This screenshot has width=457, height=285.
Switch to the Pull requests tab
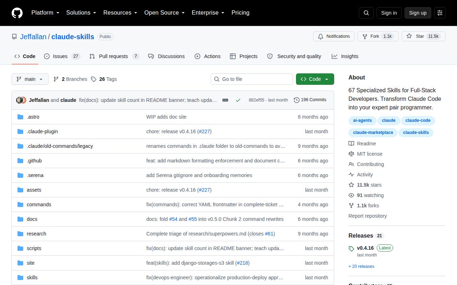point(114,56)
